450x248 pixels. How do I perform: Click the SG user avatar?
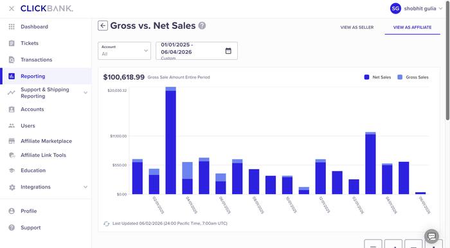pos(395,8)
